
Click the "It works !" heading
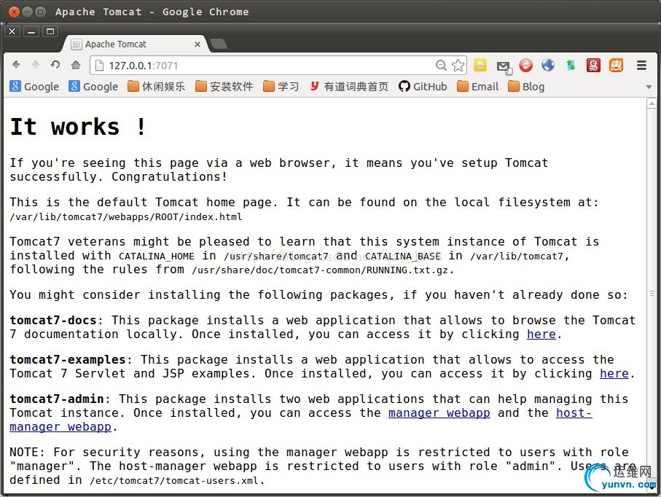[x=78, y=127]
